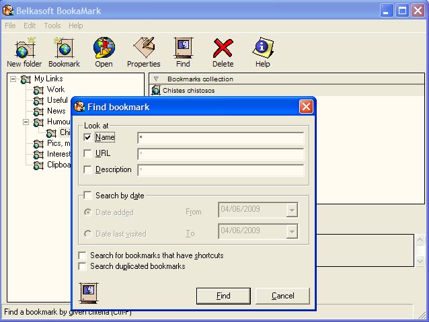429x322 pixels.
Task: Collapse the My Links tree node
Action: tap(13, 79)
